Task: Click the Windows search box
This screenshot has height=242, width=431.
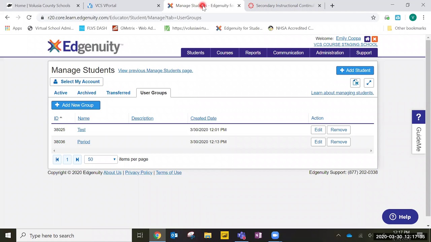Action: (74, 235)
